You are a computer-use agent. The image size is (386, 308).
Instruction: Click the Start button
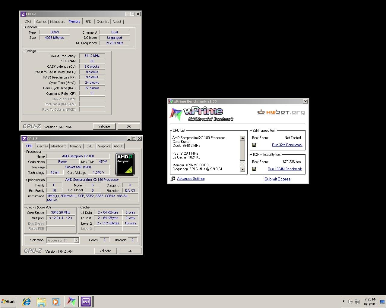click(8, 302)
